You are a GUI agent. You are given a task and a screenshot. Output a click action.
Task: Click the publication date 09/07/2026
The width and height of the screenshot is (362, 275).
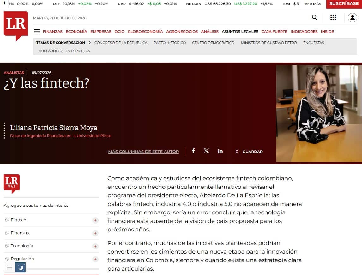[42, 72]
